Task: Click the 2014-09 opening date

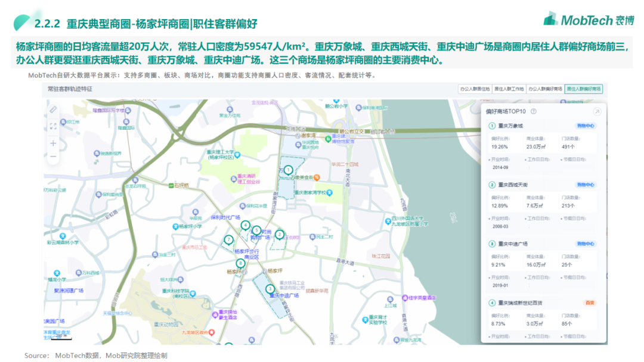Action: click(x=500, y=168)
